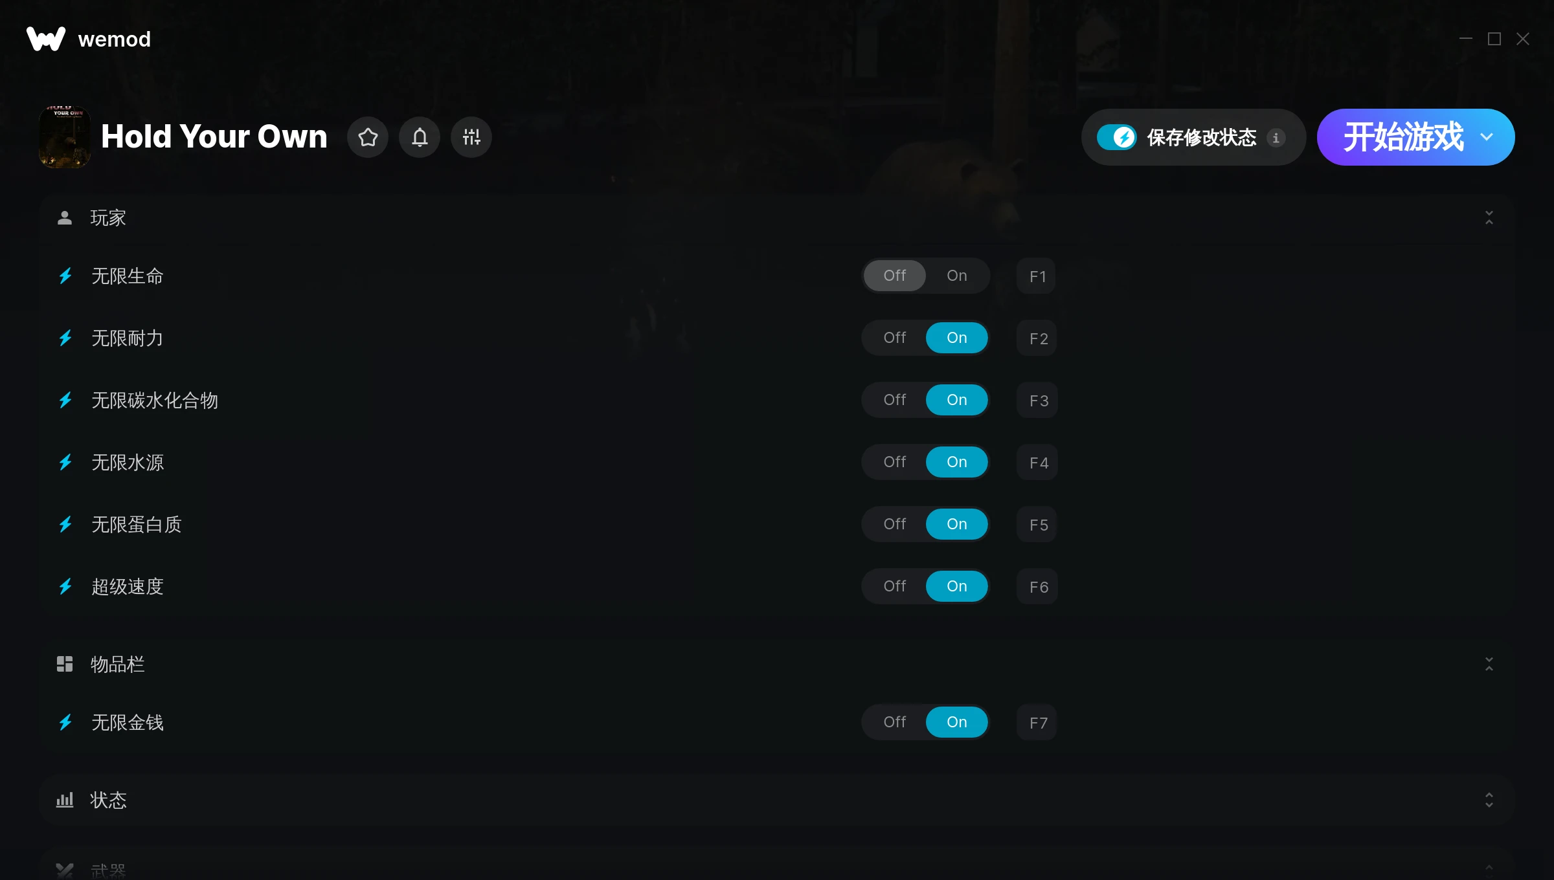
Task: Click lightning icon next to 无限生命
Action: pyautogui.click(x=65, y=276)
